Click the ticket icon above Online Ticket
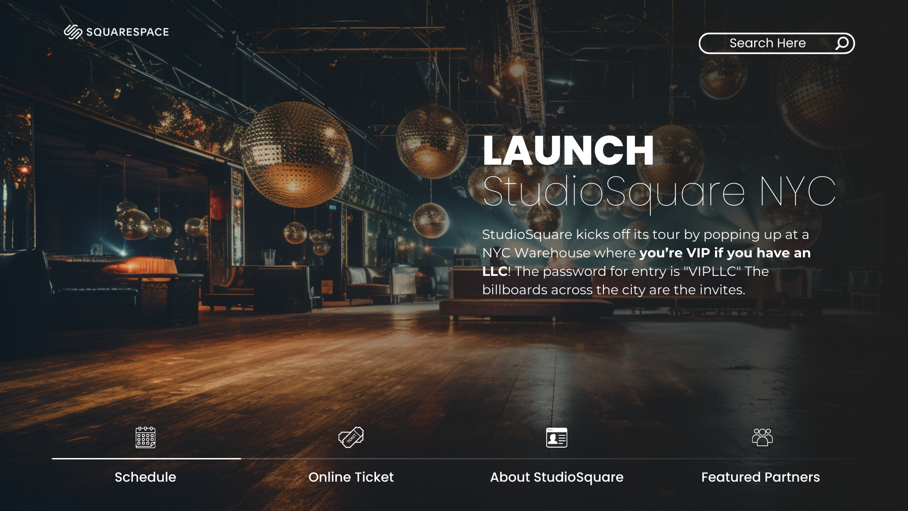Screen dimensions: 908x511 (351, 437)
